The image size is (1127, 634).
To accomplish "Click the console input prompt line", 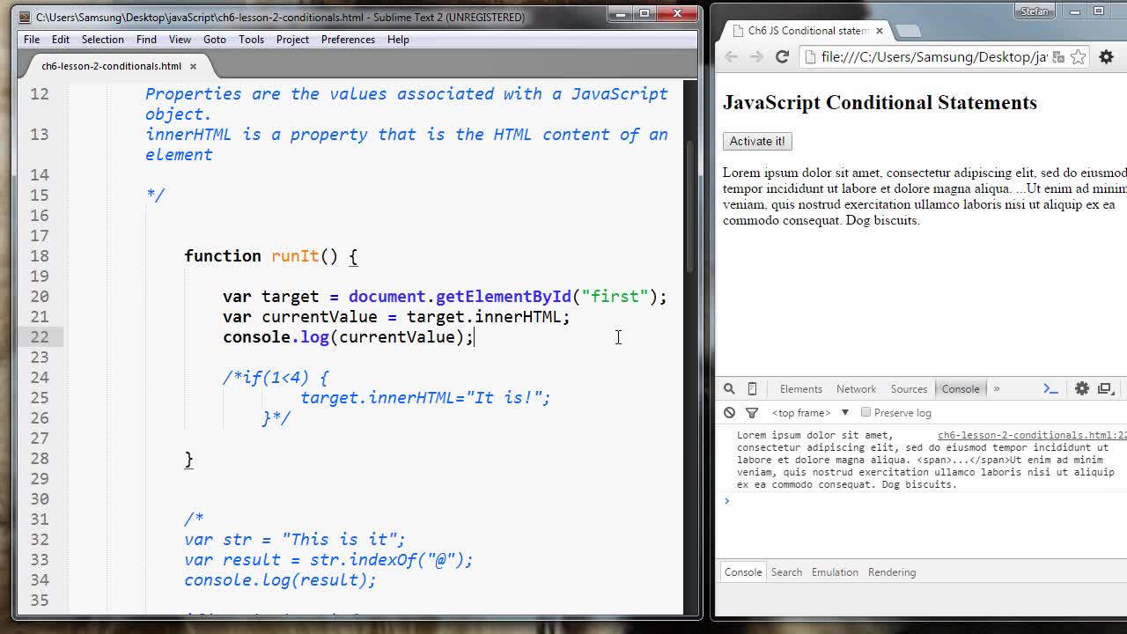I will pyautogui.click(x=921, y=501).
